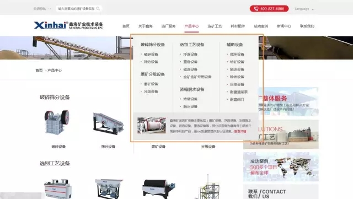353x199 pixels.
Task: Open the 成功案例 navigation item
Action: click(261, 26)
